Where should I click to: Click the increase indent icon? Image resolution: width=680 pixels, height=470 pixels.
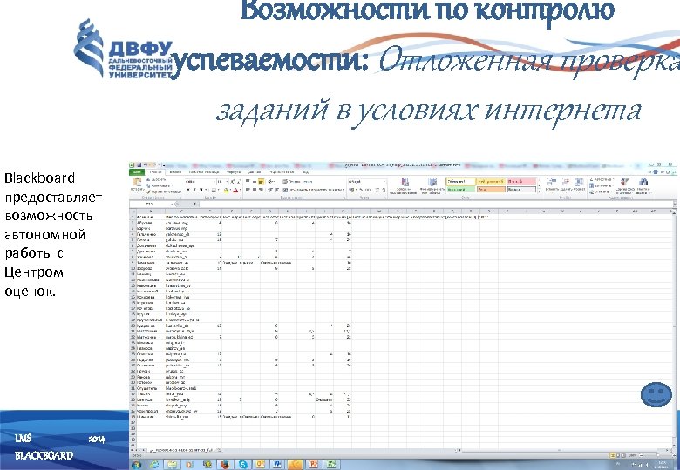click(x=276, y=190)
